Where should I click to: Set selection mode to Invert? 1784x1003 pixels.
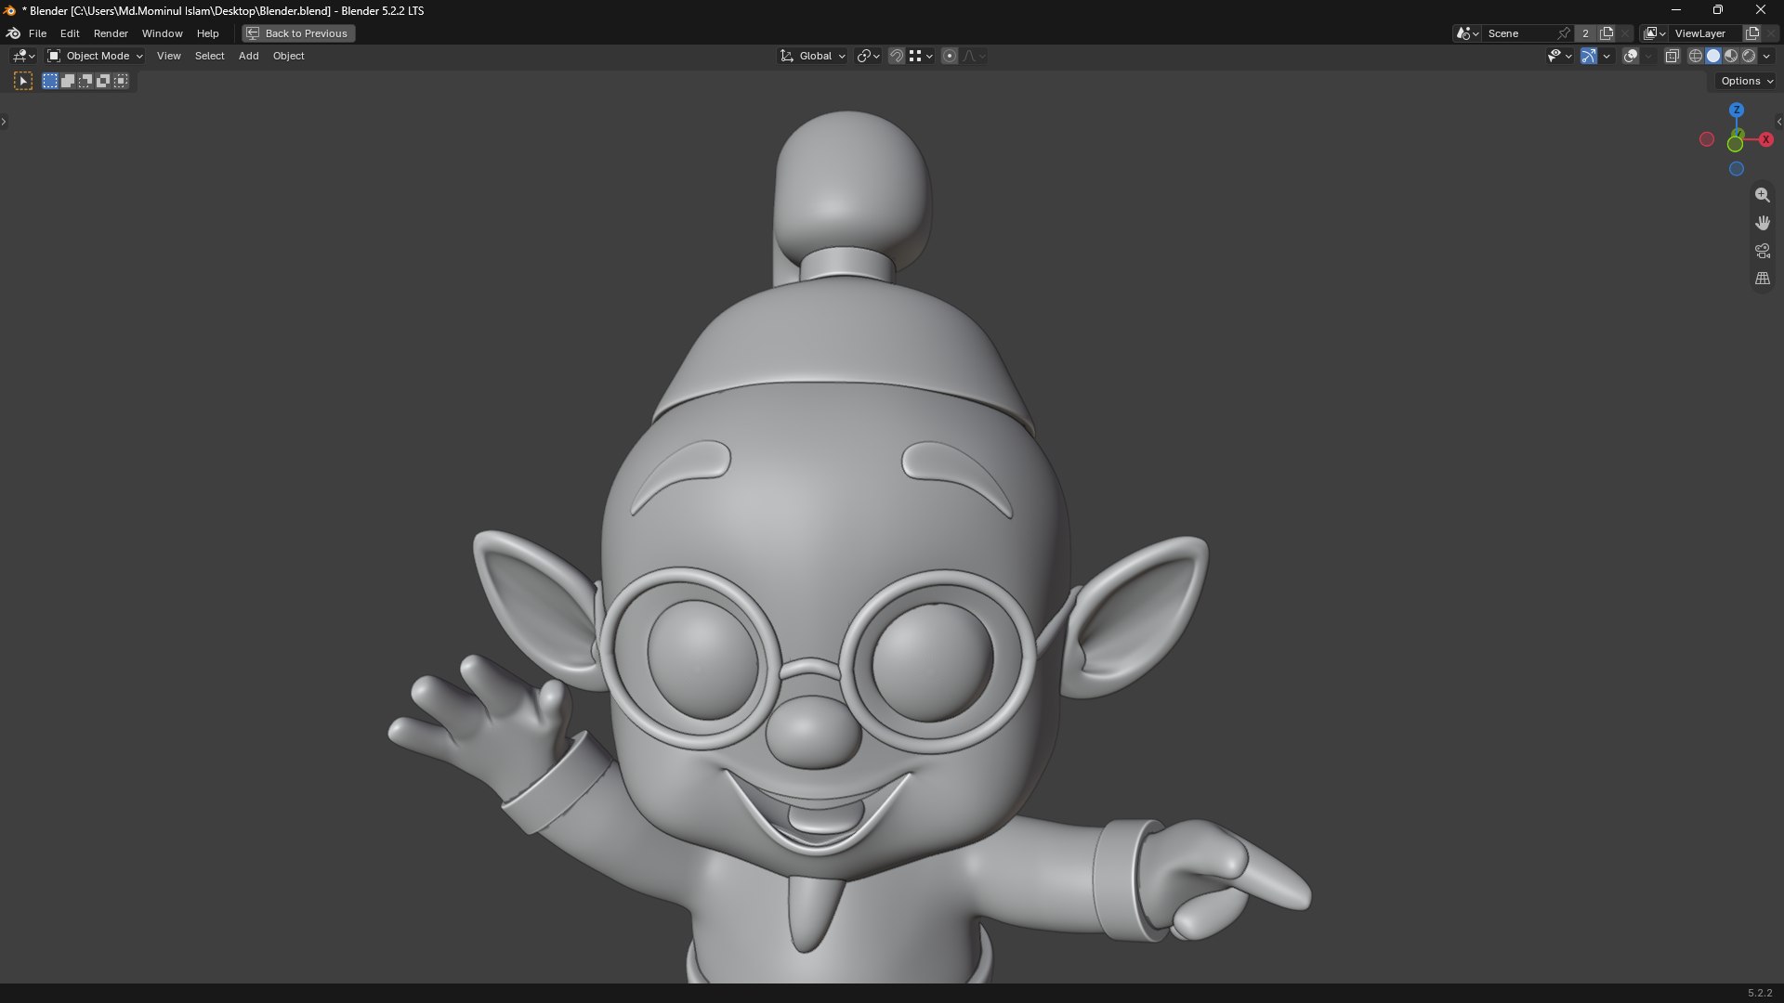(x=103, y=82)
